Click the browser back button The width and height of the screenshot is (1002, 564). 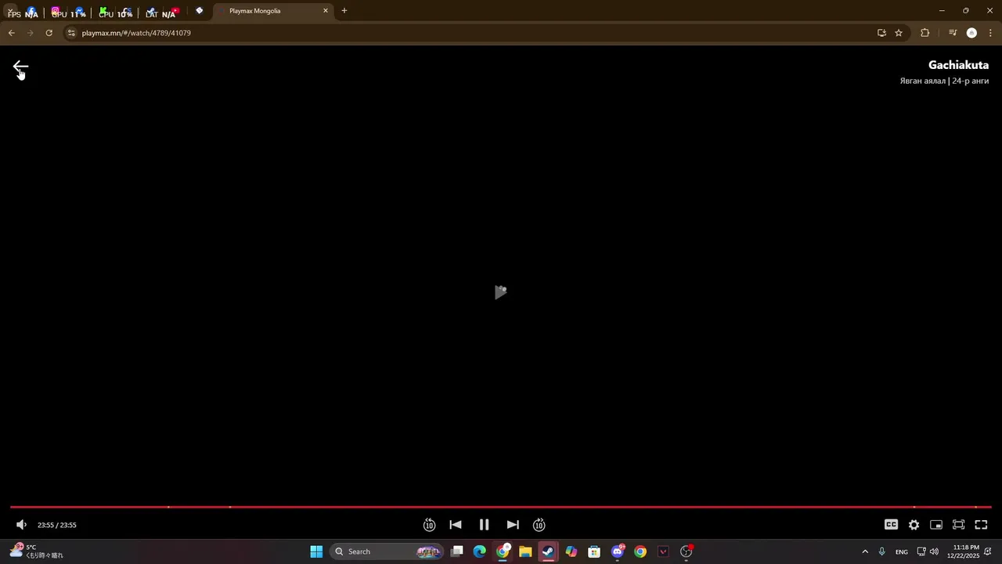pyautogui.click(x=11, y=33)
